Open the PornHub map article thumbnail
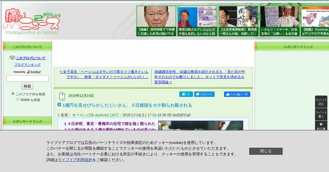Screen dimensions: 329x172 315,21
